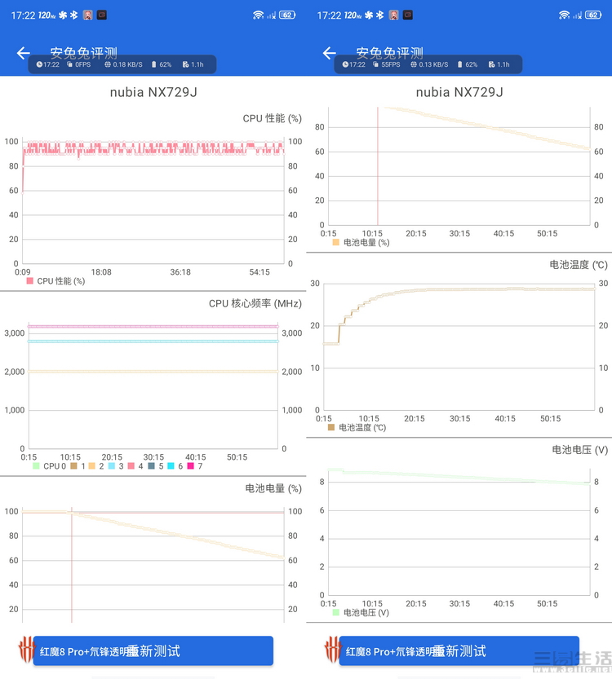This screenshot has width=612, height=679.
Task: Tap right overlay 1.1h remaining indicator
Action: click(499, 64)
